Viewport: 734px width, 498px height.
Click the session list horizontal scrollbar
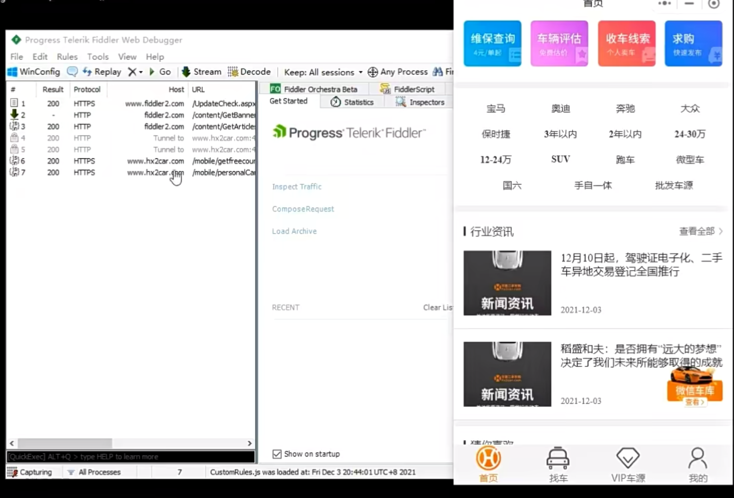65,443
